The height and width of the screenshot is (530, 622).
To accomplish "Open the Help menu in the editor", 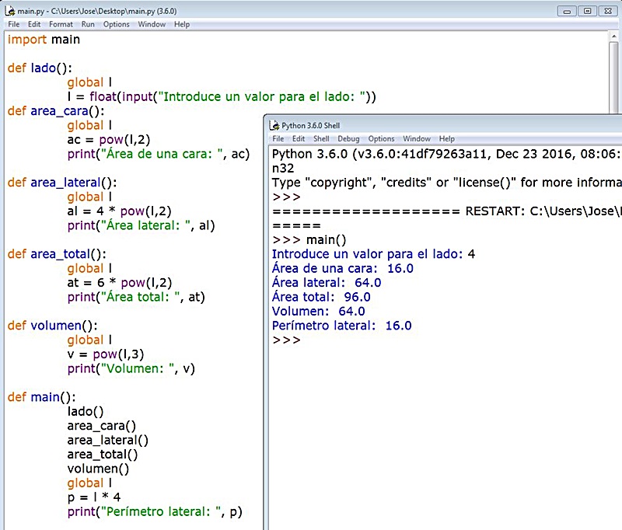I will (x=181, y=24).
